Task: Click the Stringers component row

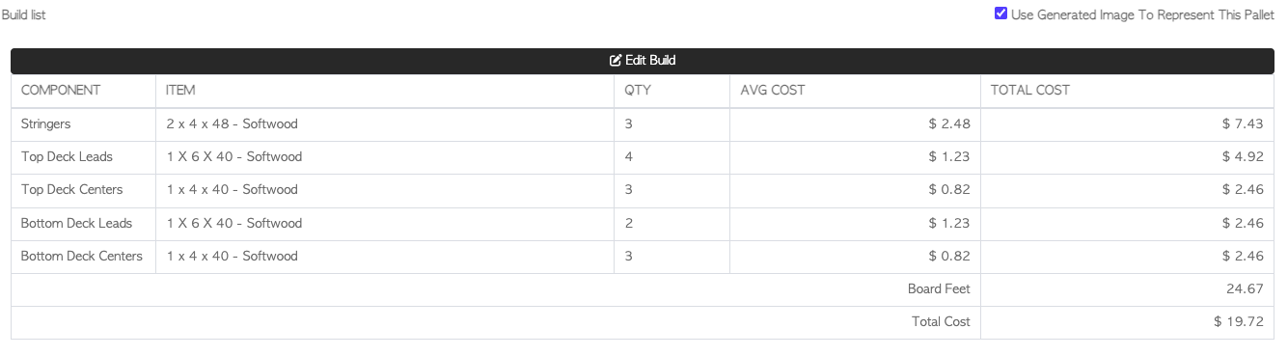Action: pos(643,124)
